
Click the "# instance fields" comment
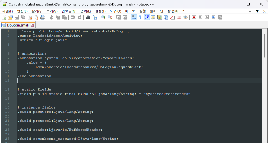(x=37, y=107)
